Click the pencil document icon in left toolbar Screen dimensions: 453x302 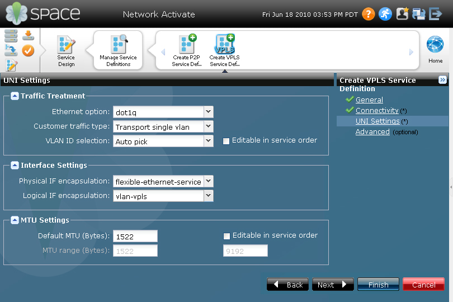coord(11,65)
